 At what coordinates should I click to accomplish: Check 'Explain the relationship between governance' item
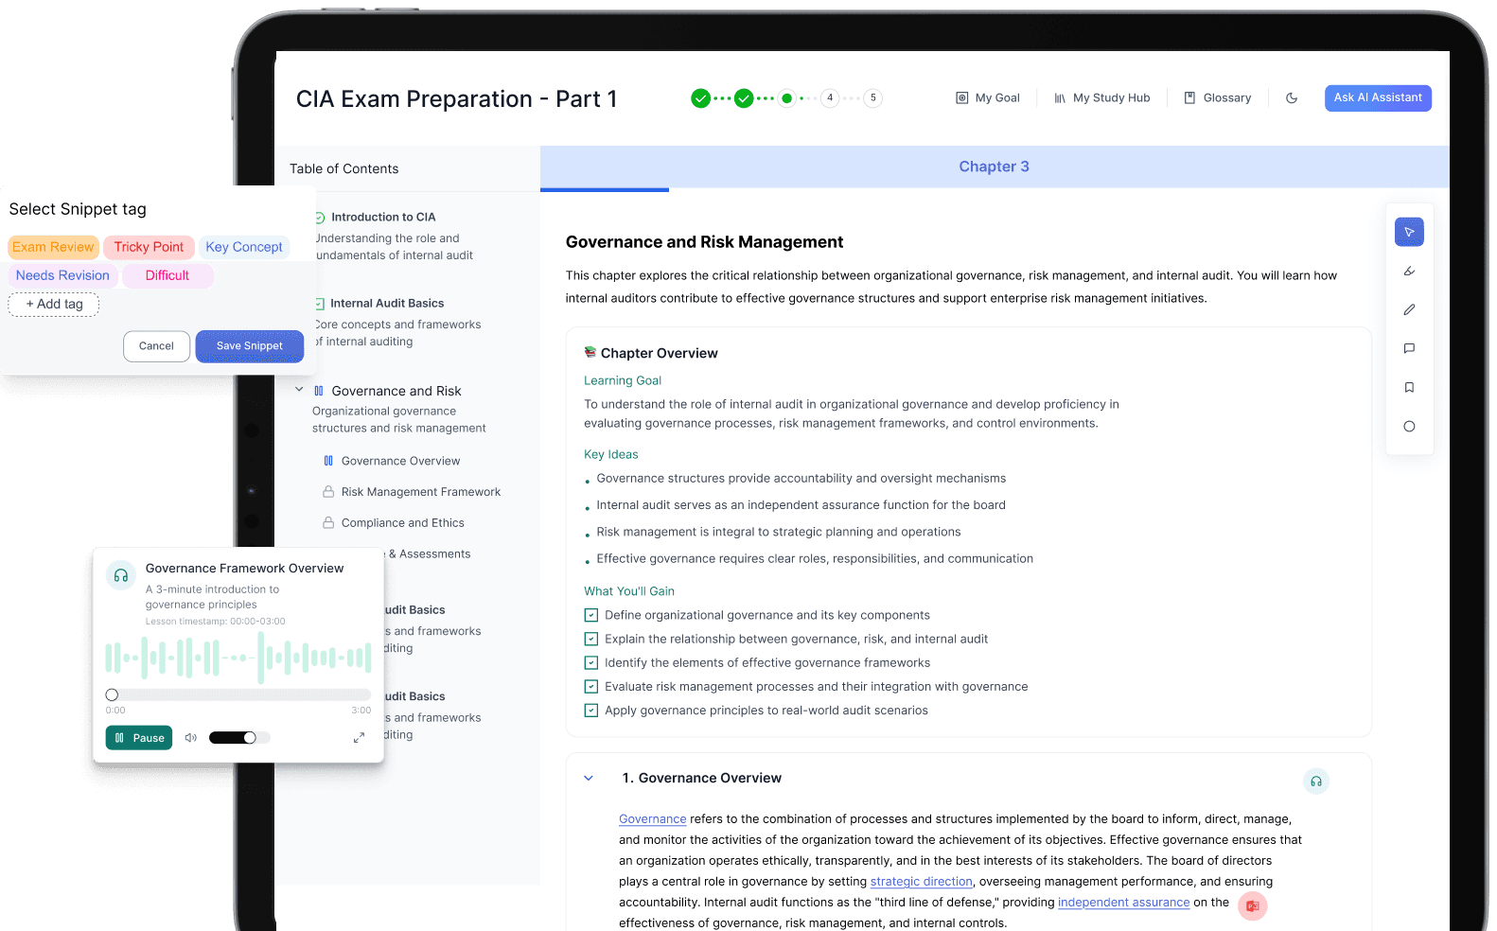591,639
